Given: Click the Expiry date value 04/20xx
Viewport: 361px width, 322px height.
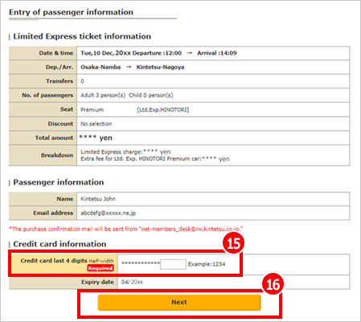Looking at the screenshot, I should (x=132, y=282).
